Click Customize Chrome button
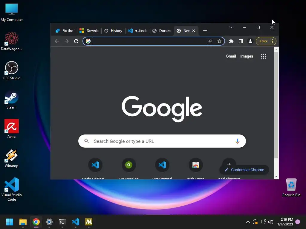The height and width of the screenshot is (229, 306). [244, 170]
